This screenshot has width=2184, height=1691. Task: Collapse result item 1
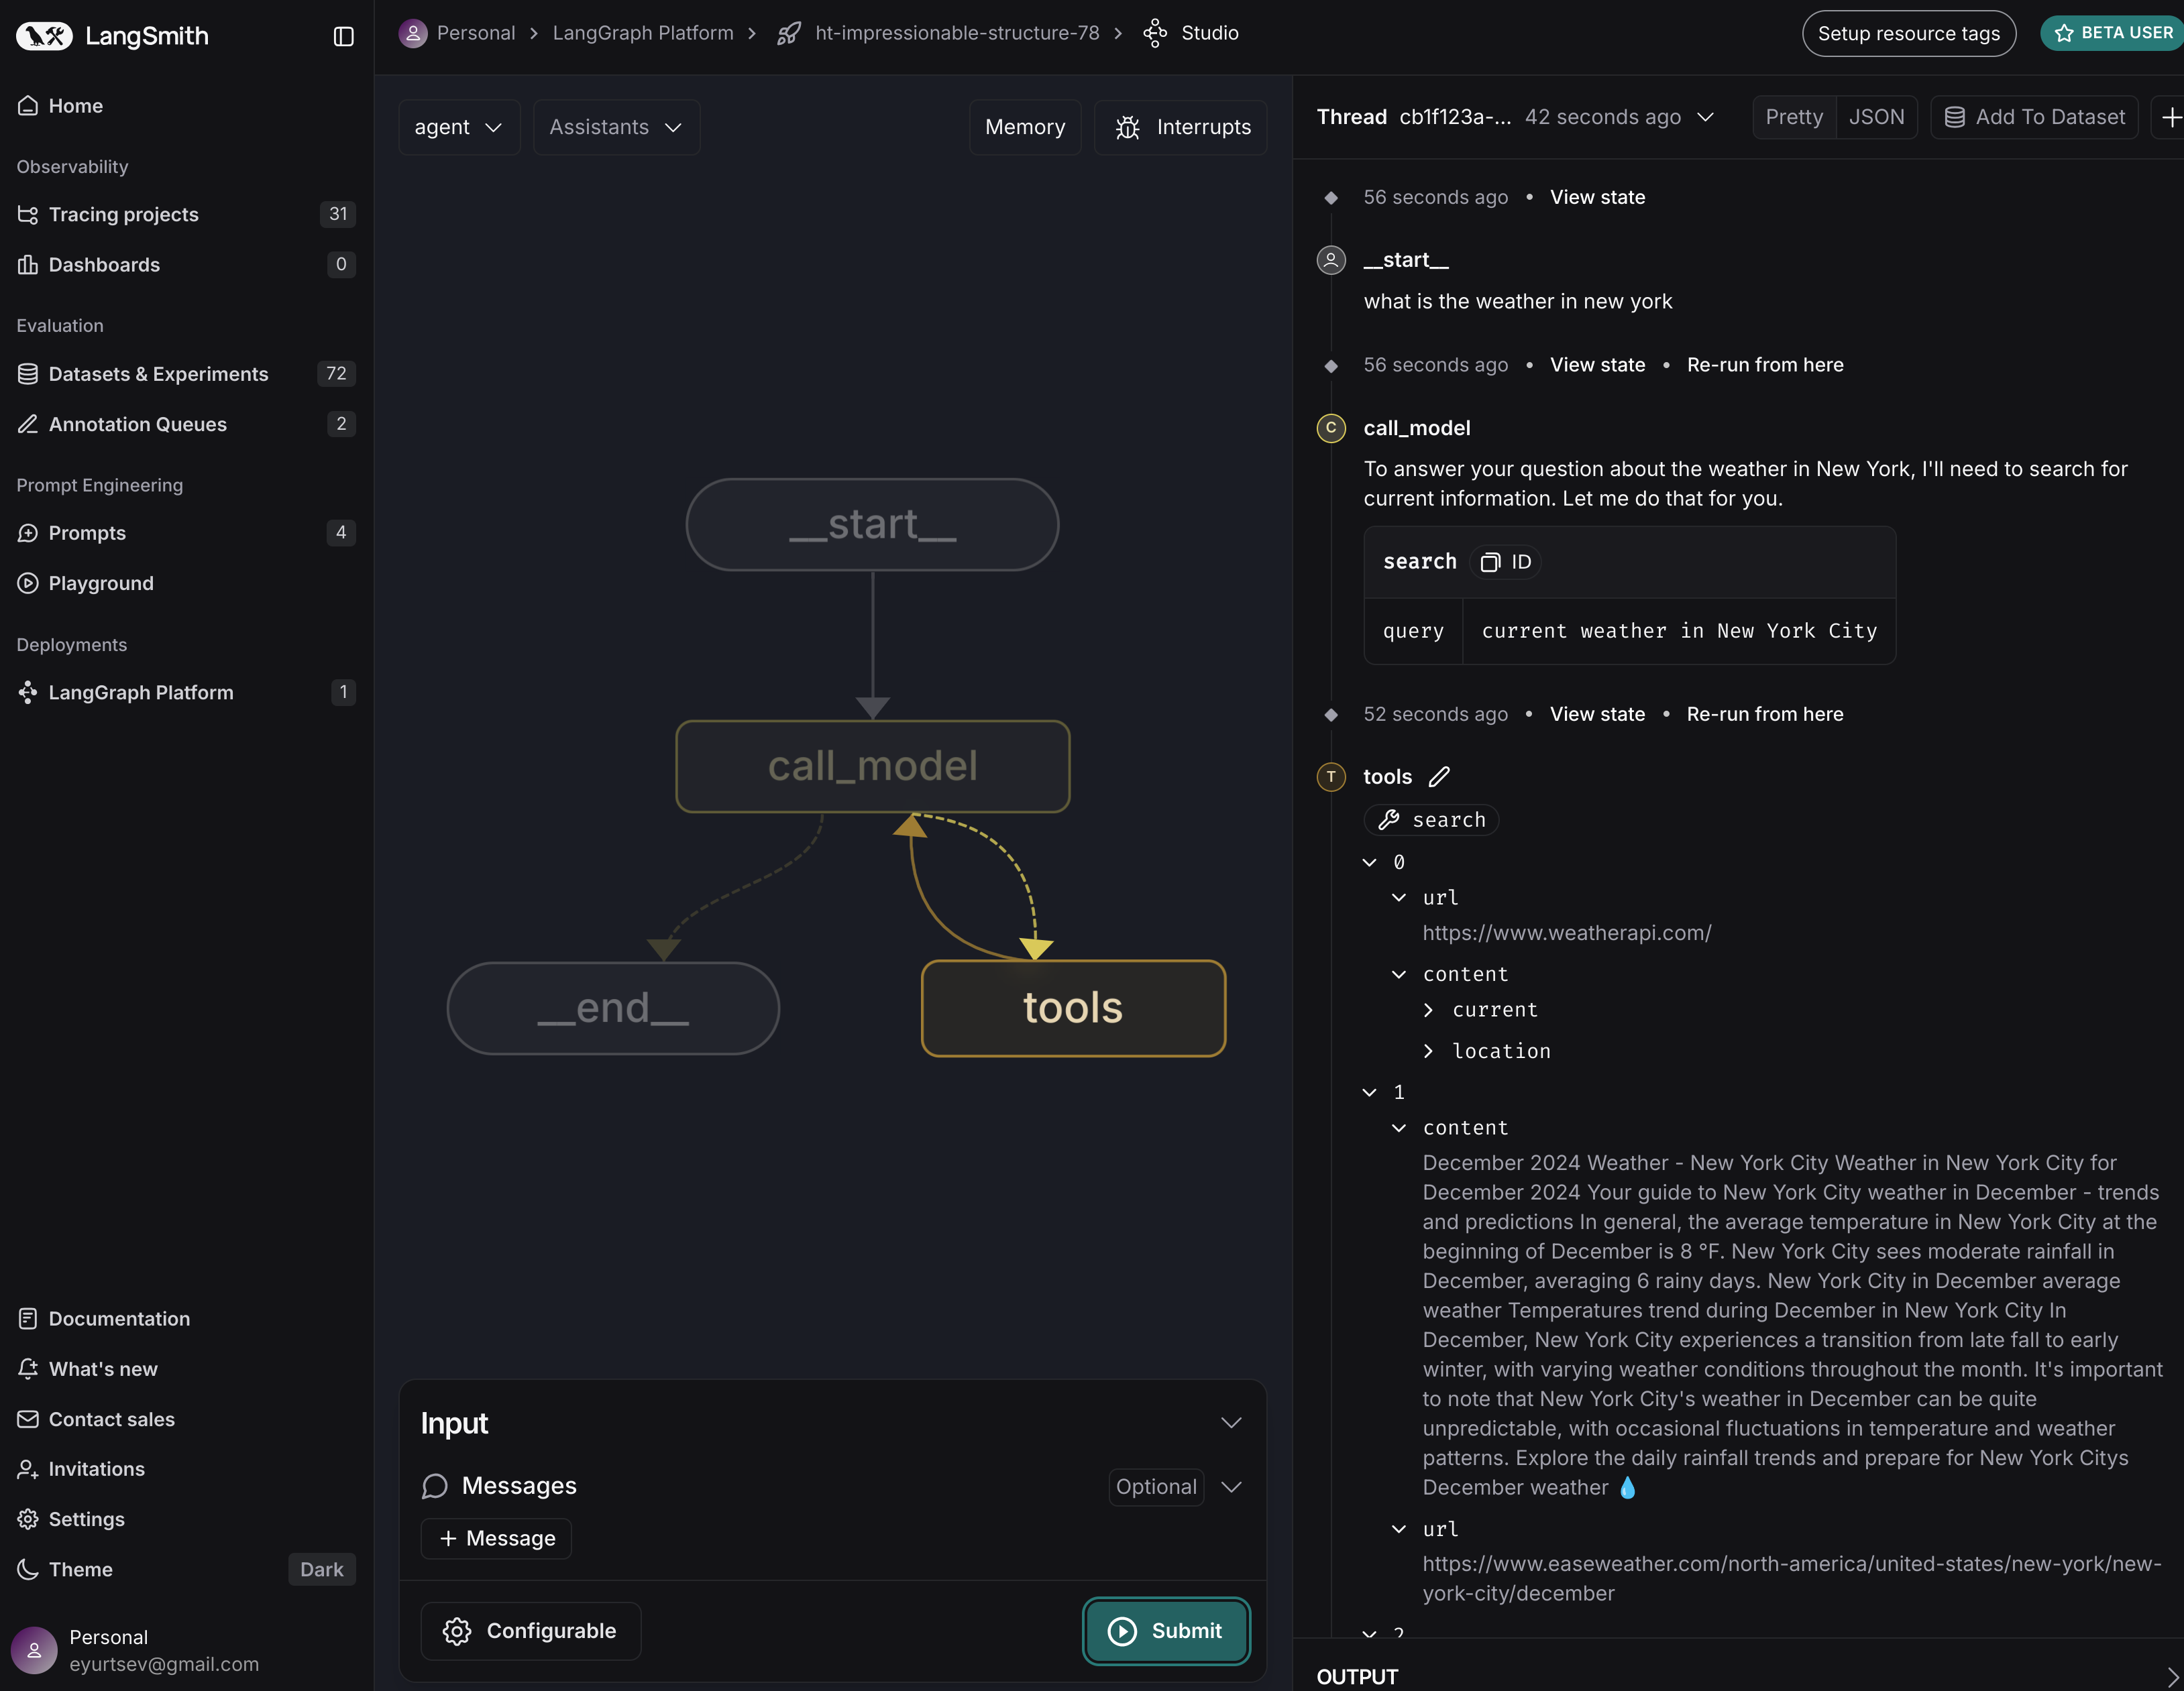(1370, 1092)
